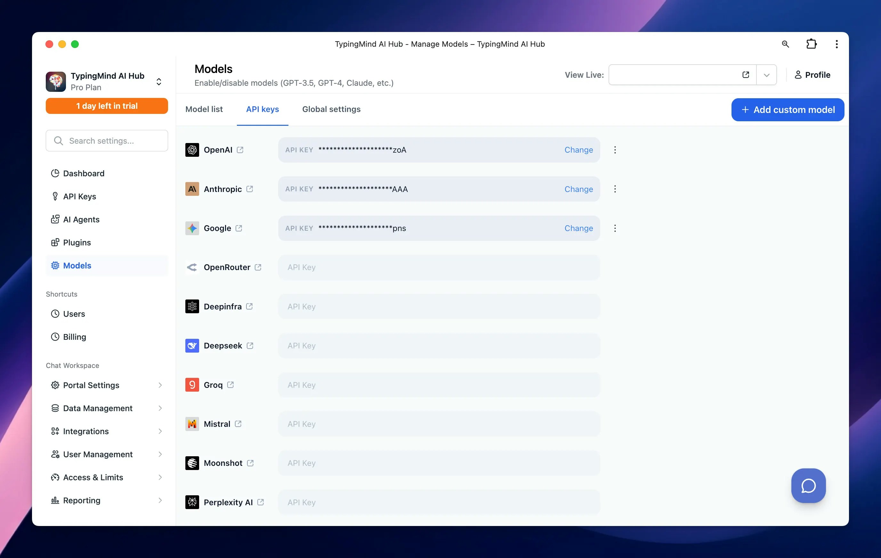Click the Deepseek provider logo
This screenshot has height=558, width=881.
192,346
